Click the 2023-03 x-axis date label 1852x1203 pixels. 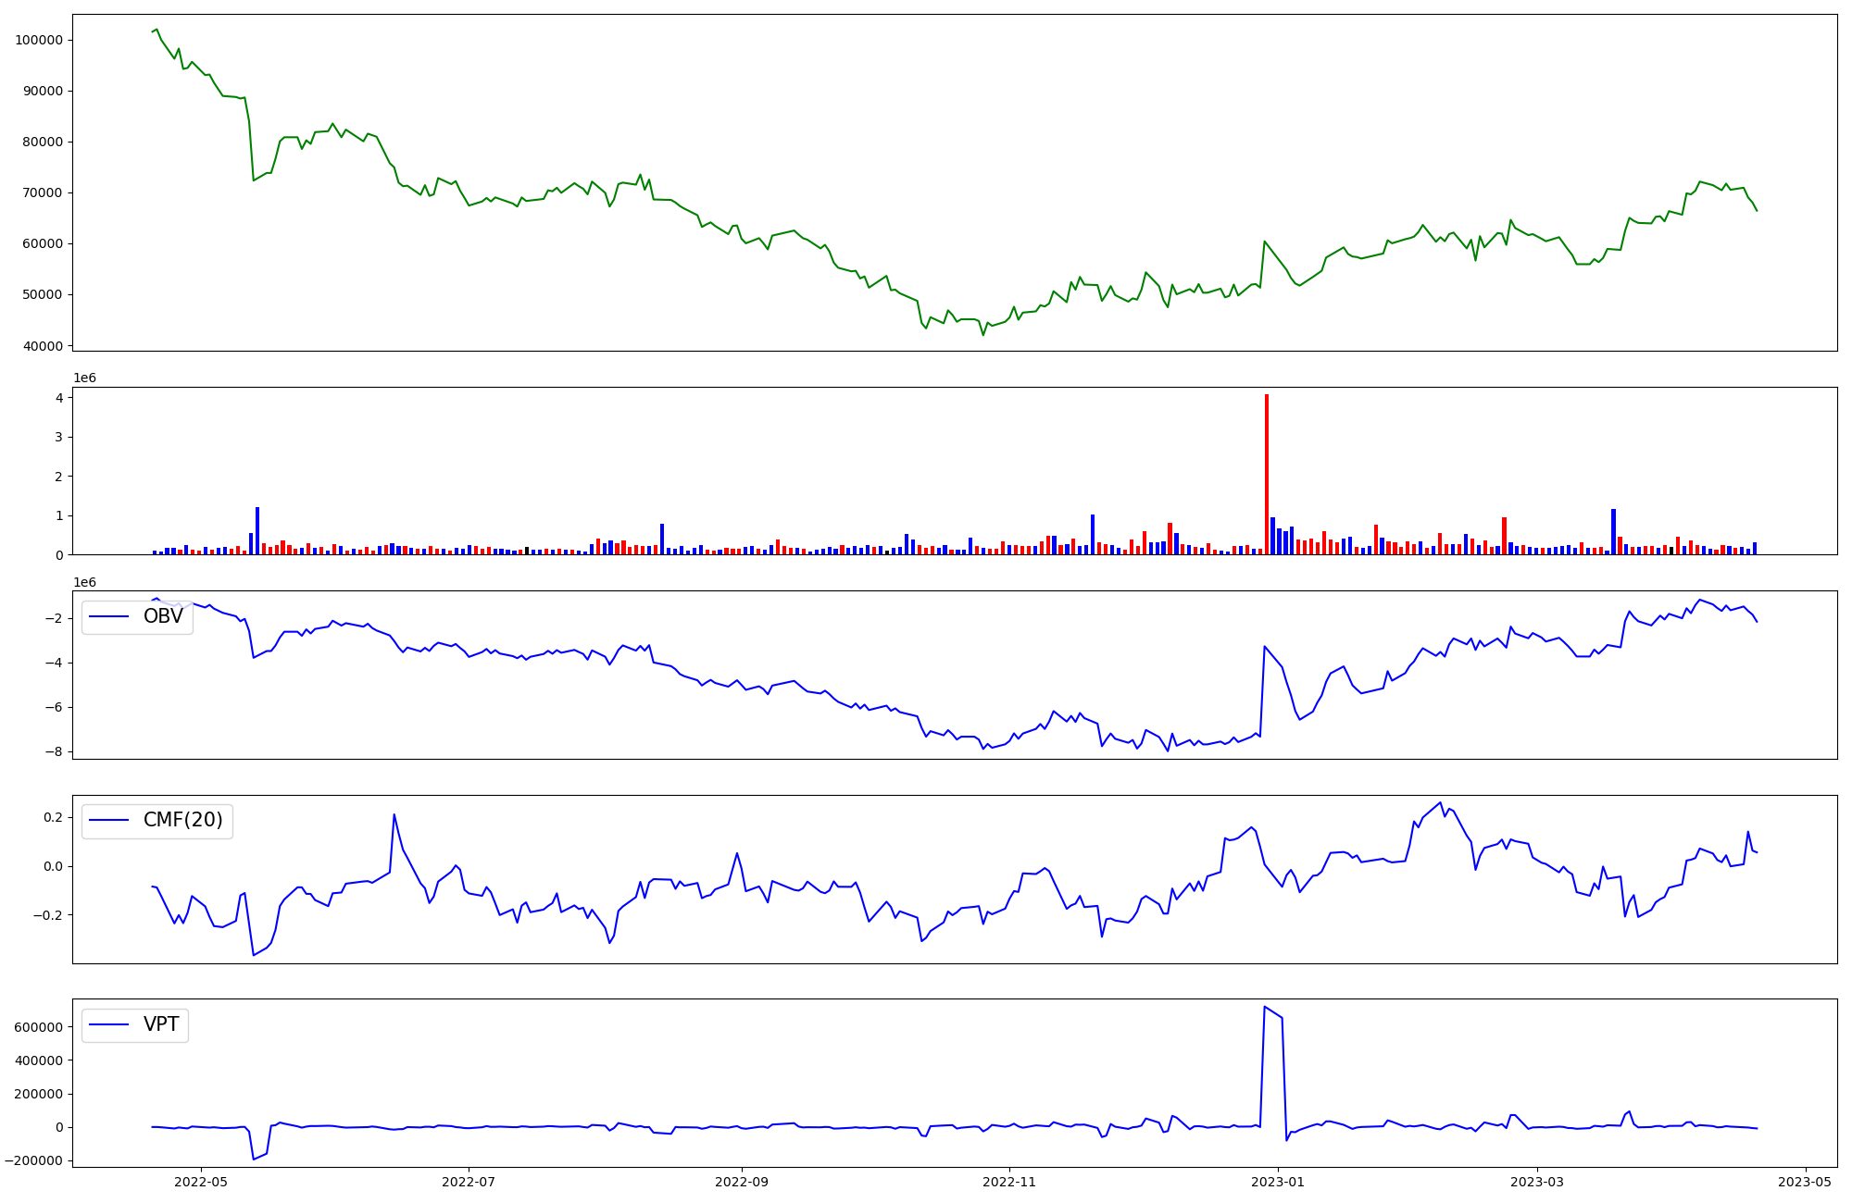(x=1537, y=1182)
